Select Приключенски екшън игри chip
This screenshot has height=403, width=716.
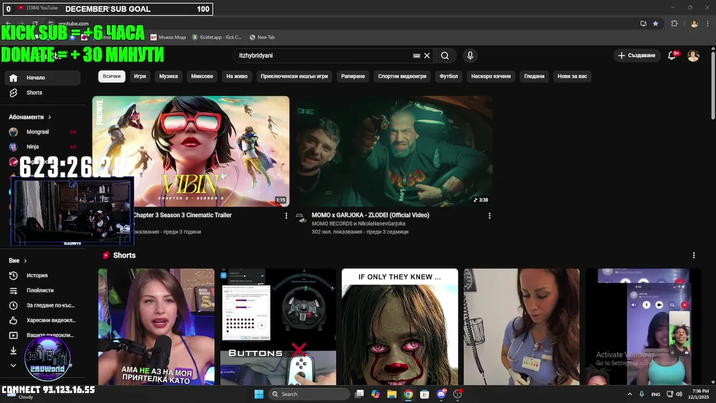click(x=294, y=76)
